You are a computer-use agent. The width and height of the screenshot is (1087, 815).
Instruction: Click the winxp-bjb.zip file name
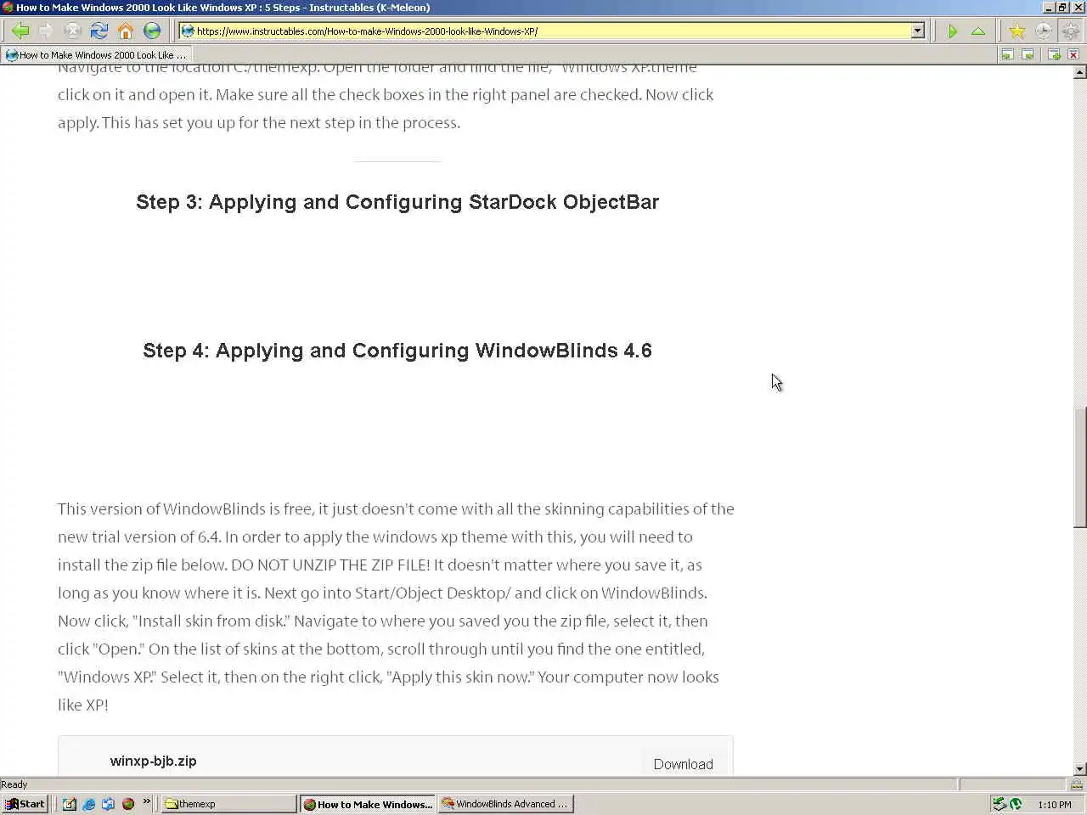tap(154, 761)
